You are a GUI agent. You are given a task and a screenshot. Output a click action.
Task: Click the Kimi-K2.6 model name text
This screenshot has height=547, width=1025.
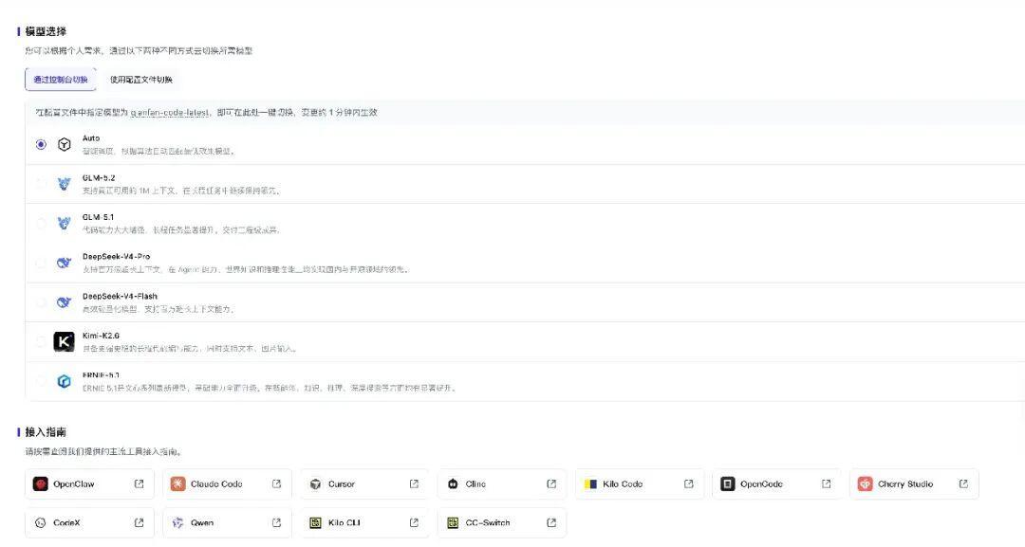click(x=101, y=336)
